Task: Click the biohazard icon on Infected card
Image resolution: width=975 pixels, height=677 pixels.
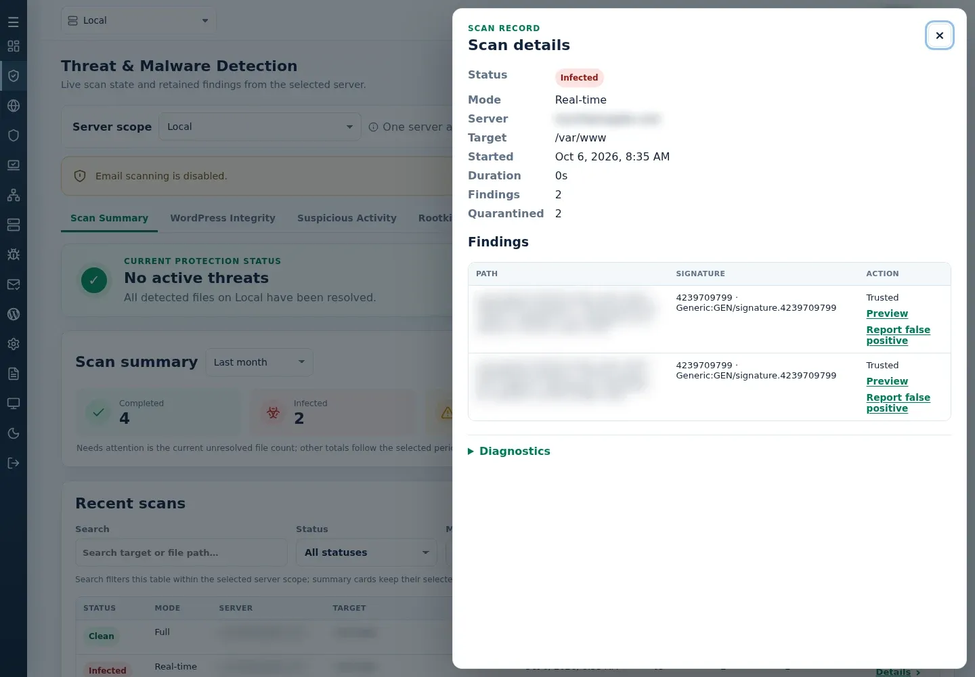Action: (273, 412)
